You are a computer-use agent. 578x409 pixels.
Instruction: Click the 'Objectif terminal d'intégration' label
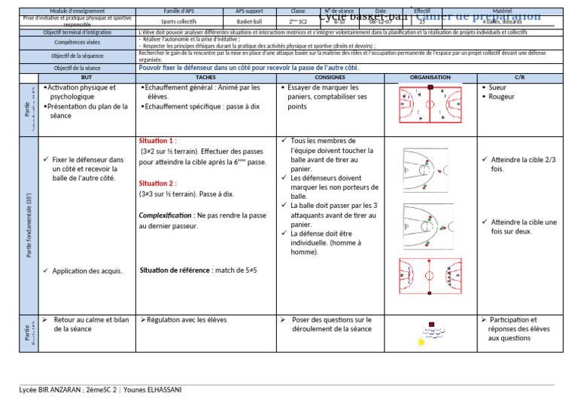(x=78, y=32)
